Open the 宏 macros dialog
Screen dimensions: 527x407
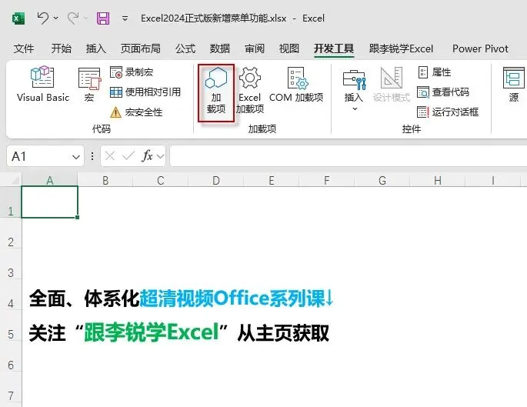[x=89, y=84]
